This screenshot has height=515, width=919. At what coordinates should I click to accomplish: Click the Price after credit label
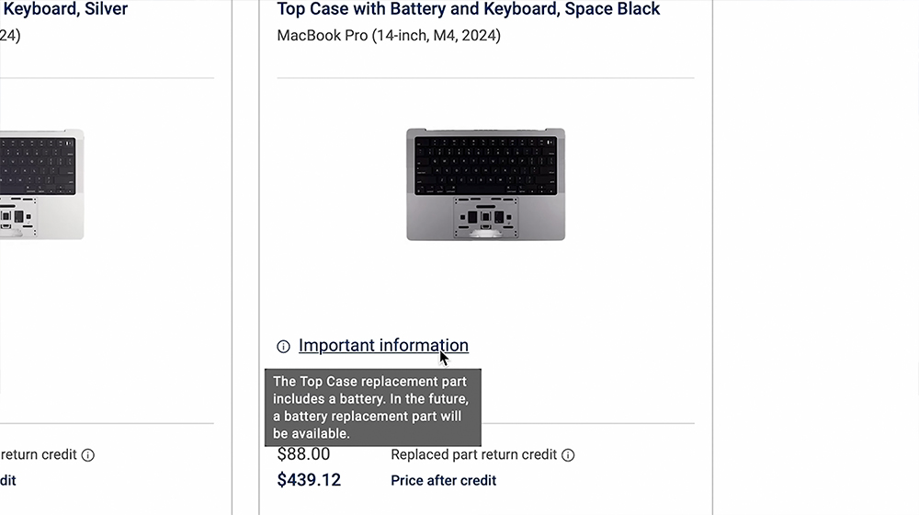(x=443, y=480)
